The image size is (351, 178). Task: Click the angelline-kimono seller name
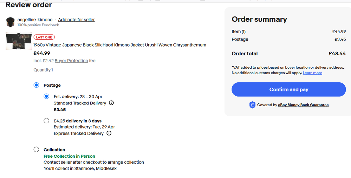35,20
